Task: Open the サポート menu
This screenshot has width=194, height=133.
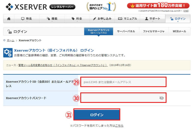Action: click(x=153, y=19)
